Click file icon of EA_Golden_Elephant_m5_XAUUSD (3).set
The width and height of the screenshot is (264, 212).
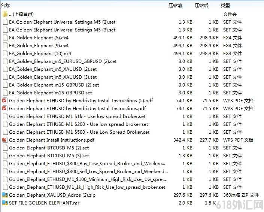[x=5, y=77]
